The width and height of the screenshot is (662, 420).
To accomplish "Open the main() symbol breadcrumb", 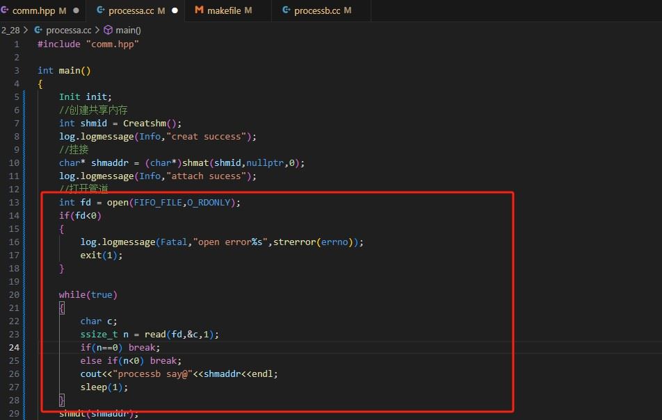I will 129,30.
